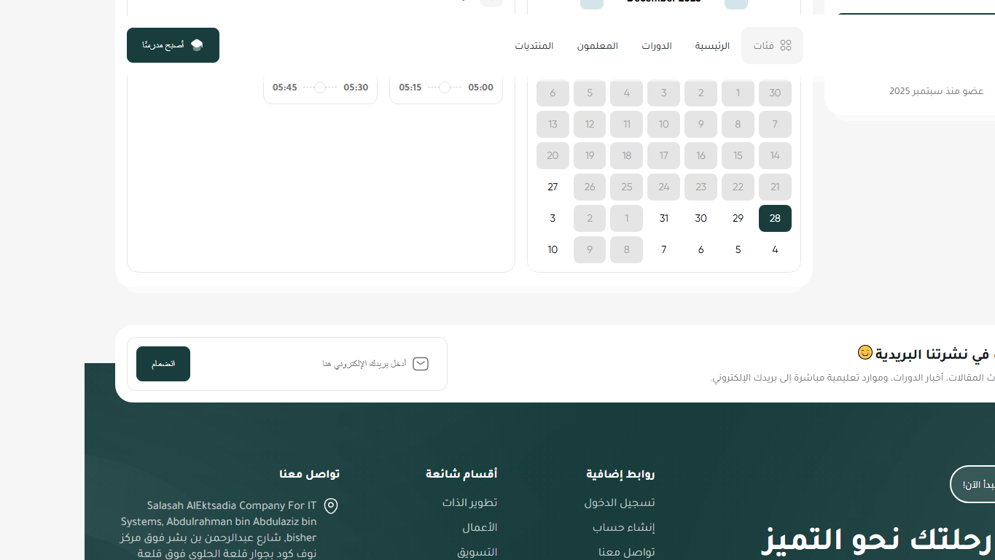Open the التسويق category link
This screenshot has width=995, height=560.
477,552
